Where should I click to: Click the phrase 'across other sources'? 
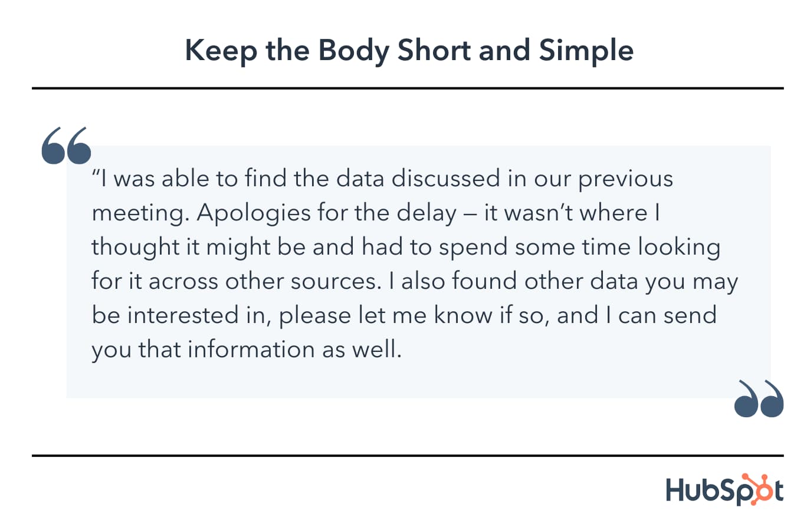261,282
